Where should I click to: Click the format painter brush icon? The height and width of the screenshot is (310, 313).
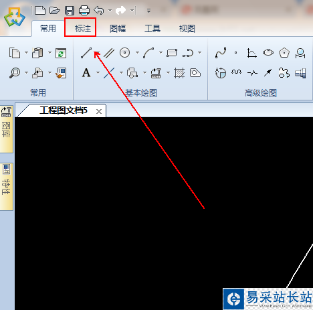coord(61,73)
